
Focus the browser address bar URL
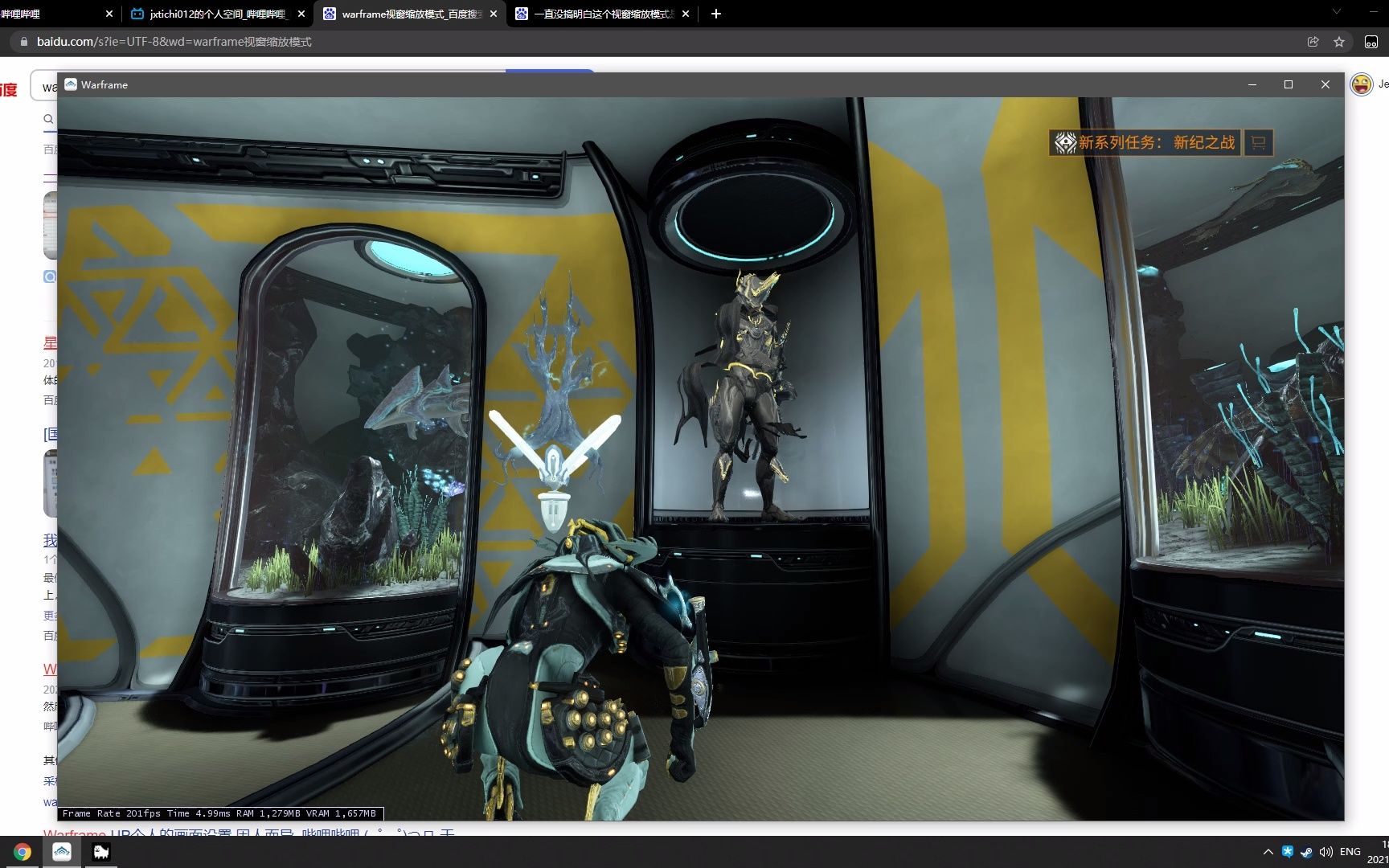point(174,42)
